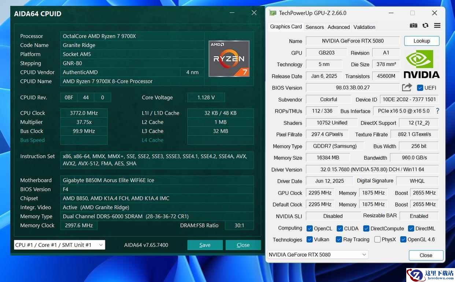This screenshot has height=282, width=455.
Task: Click the Resizable BAR value Enabled
Action: pos(419,216)
